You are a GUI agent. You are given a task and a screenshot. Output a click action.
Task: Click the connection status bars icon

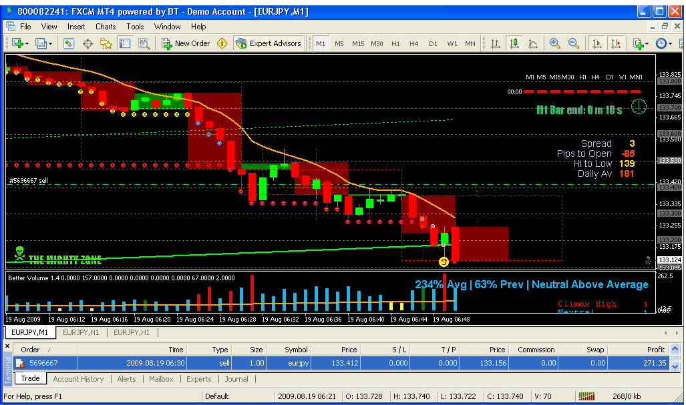586,396
